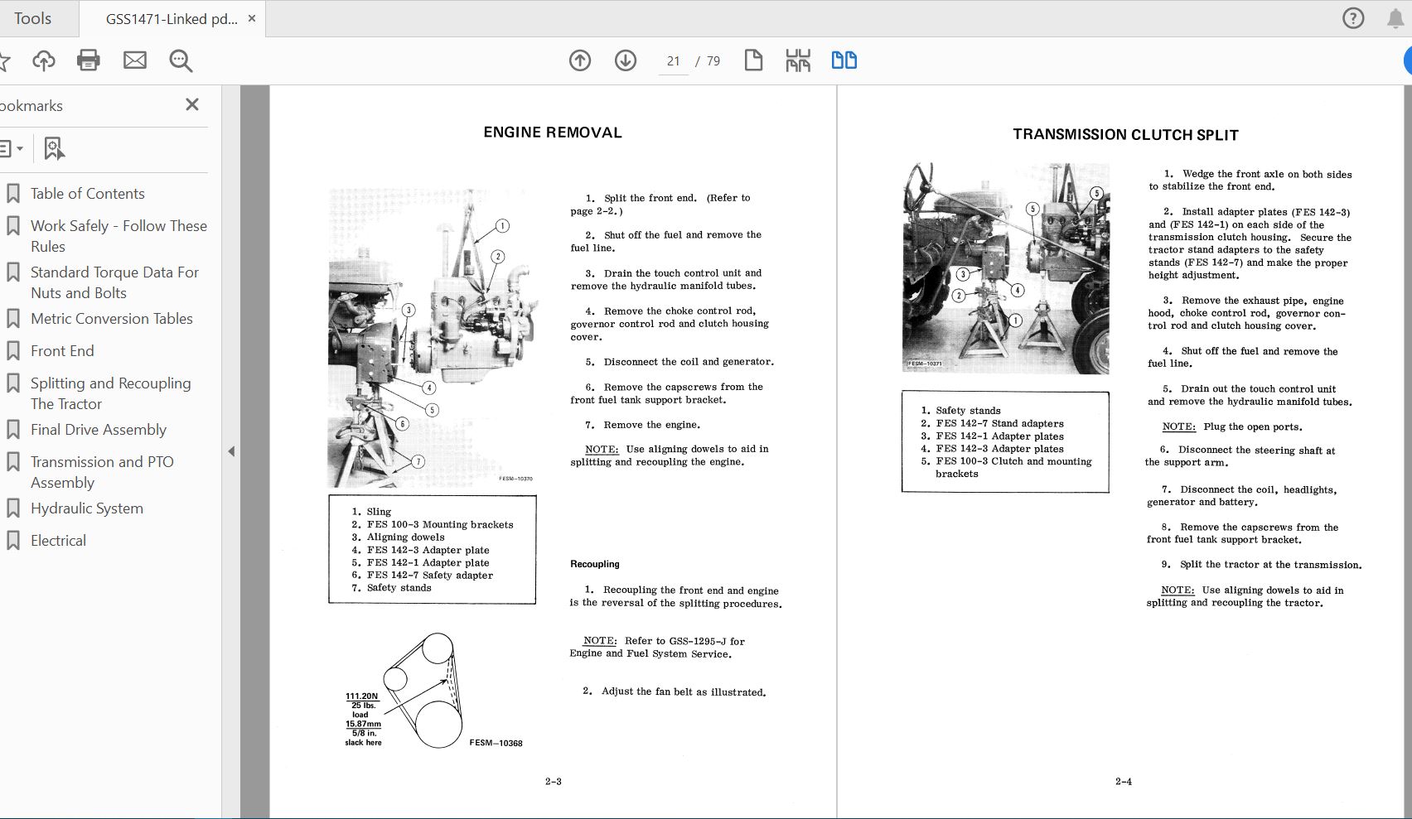Click the total page count '79'

click(713, 61)
